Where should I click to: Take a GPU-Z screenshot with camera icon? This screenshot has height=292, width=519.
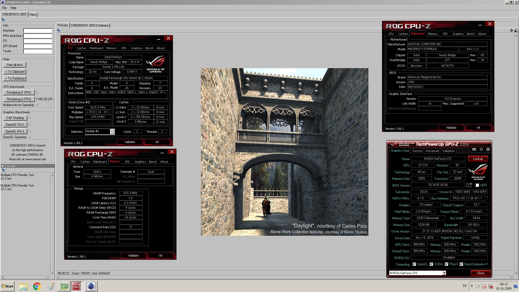[474, 149]
